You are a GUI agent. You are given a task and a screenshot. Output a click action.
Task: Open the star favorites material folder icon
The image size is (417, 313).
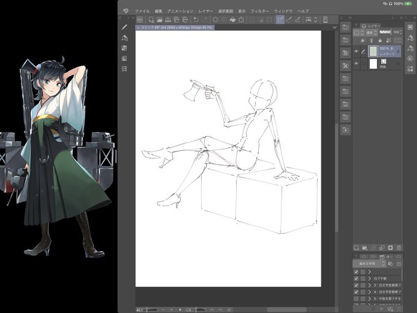(345, 130)
